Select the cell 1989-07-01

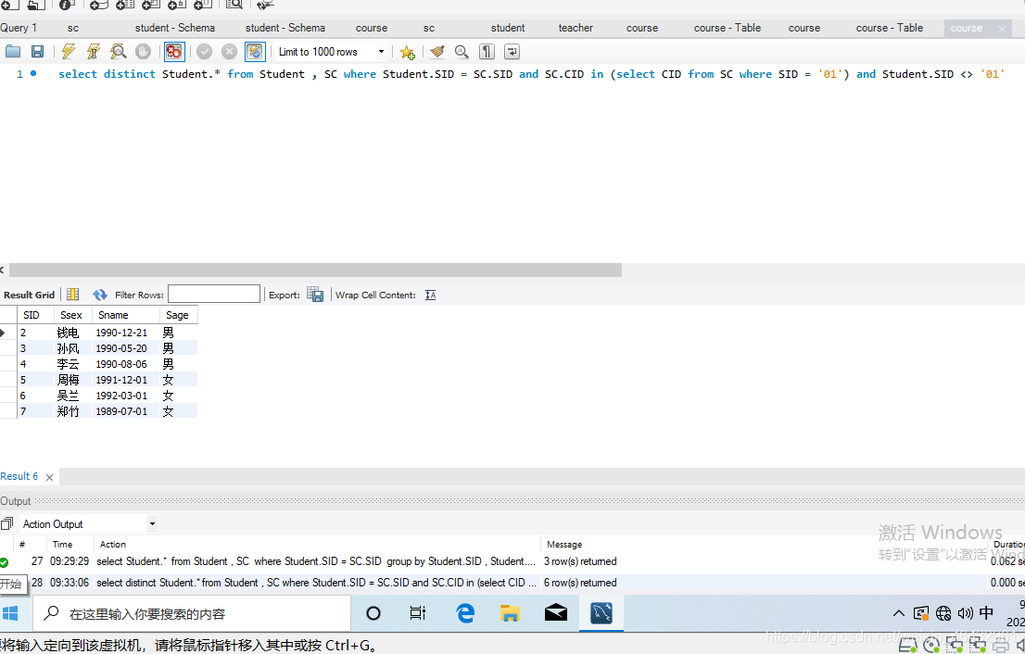[126, 411]
